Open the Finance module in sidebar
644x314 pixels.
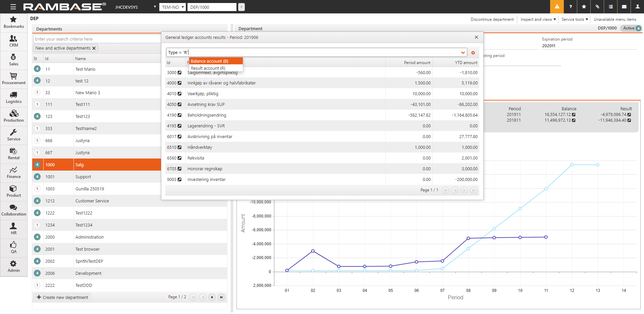coord(13,173)
